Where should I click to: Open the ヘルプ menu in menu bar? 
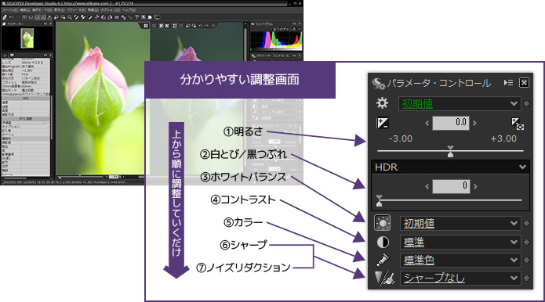point(129,10)
